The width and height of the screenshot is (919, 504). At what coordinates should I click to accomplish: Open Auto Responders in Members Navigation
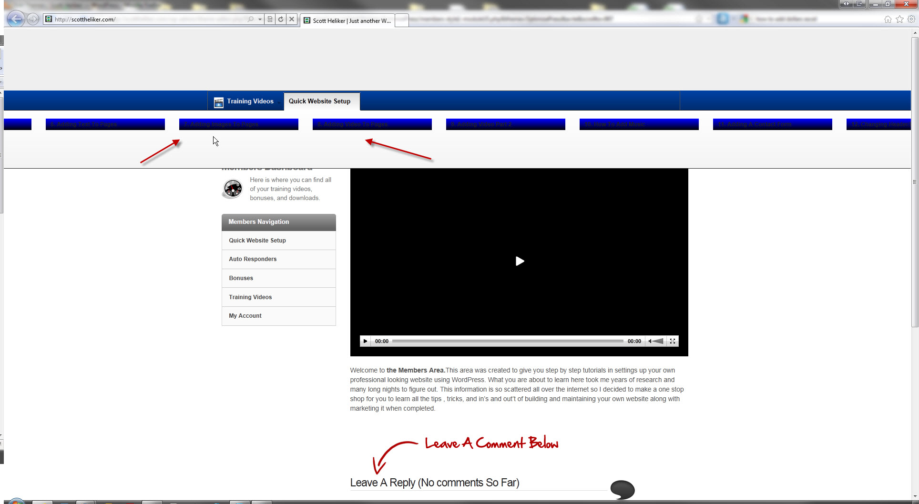click(x=253, y=259)
